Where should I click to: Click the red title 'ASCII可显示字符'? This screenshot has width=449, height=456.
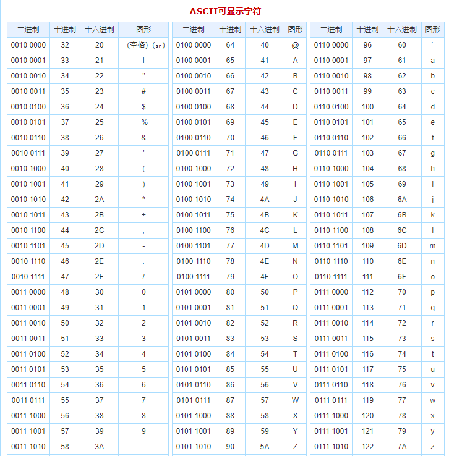point(225,11)
